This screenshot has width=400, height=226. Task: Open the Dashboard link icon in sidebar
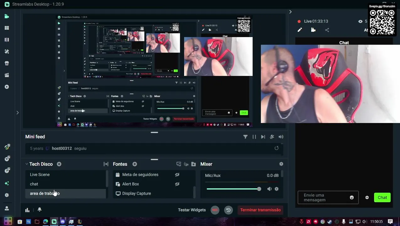click(x=7, y=147)
